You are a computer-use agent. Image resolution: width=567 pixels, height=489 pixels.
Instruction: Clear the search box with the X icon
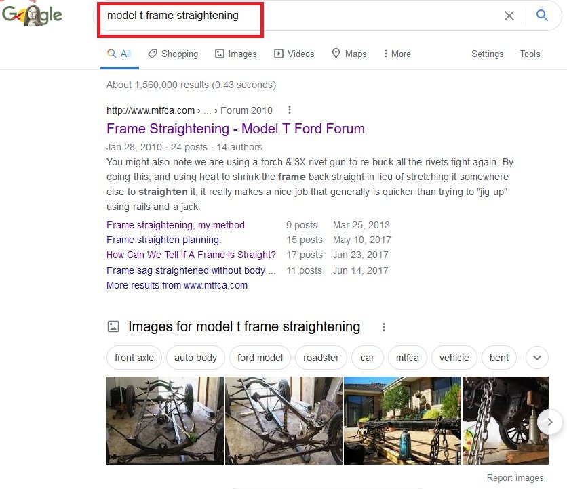(x=509, y=16)
